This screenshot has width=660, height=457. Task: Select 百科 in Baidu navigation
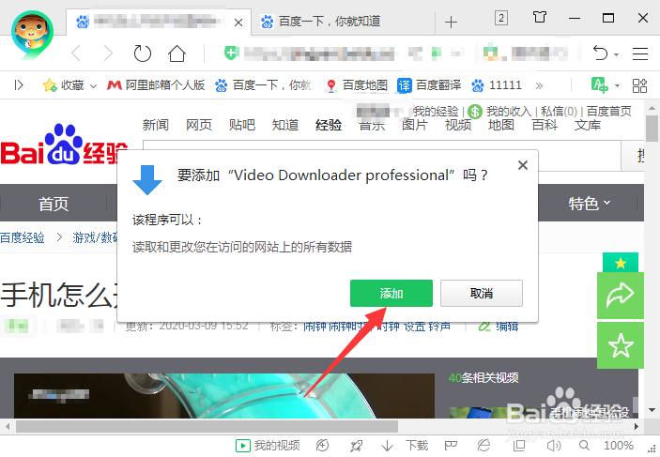(x=545, y=125)
